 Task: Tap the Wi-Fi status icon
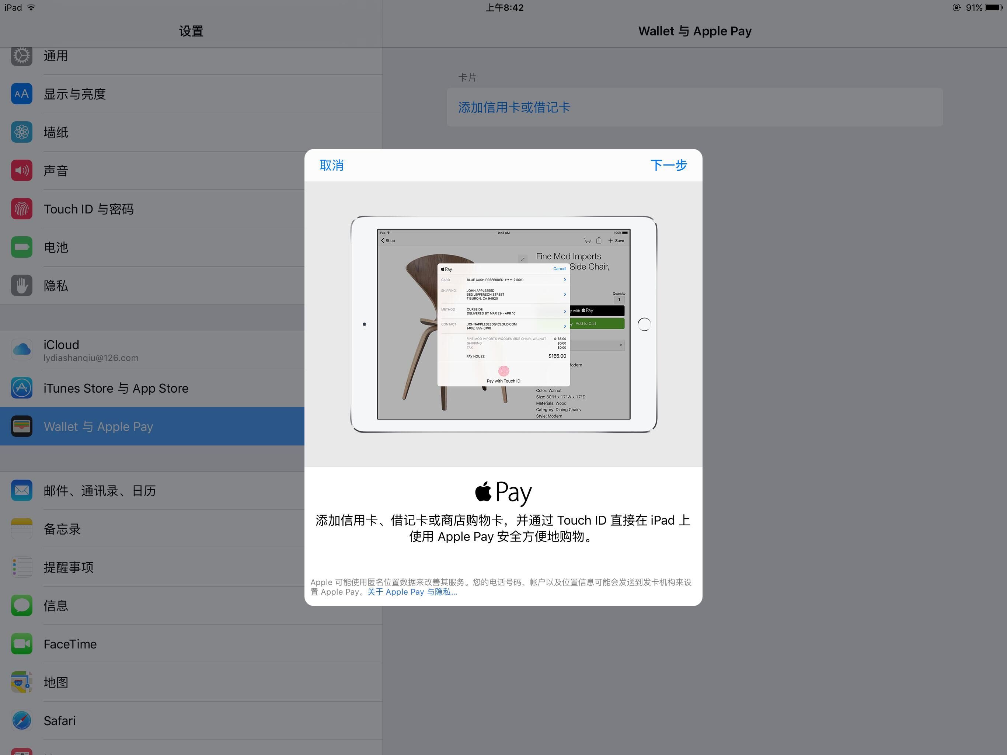point(31,8)
